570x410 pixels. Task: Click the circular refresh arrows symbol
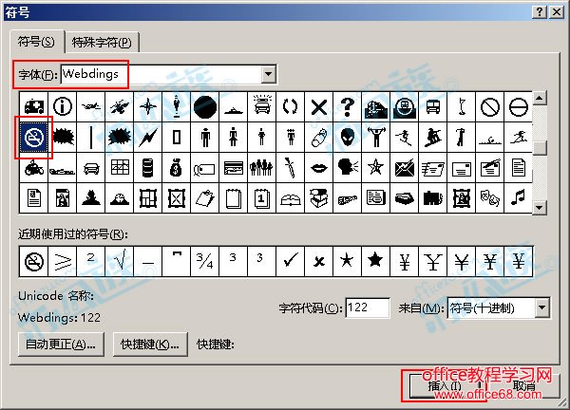[291, 106]
